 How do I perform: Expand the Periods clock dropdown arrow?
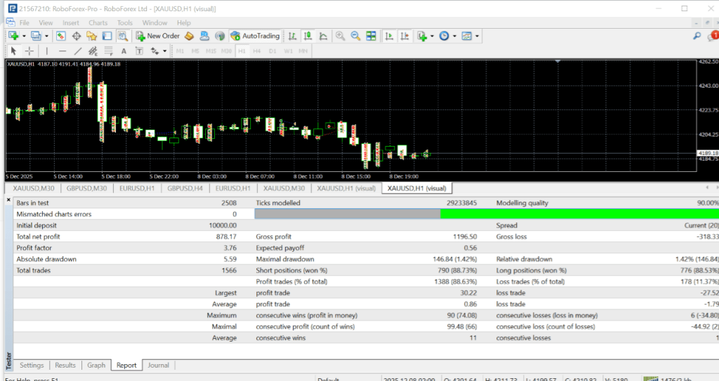(454, 36)
